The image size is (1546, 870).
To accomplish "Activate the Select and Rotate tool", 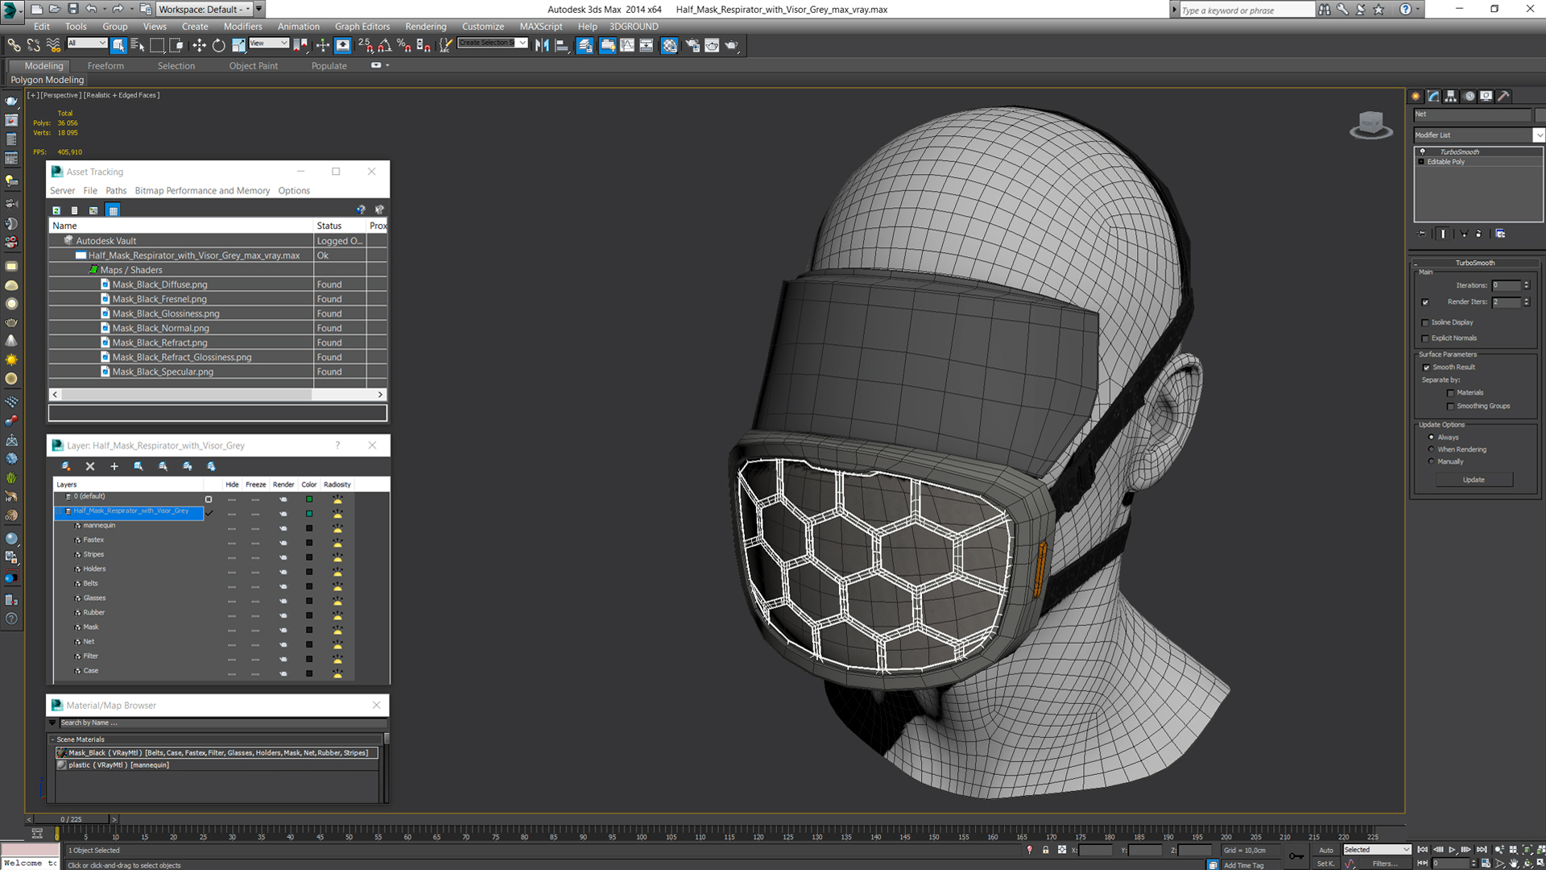I will click(x=218, y=46).
